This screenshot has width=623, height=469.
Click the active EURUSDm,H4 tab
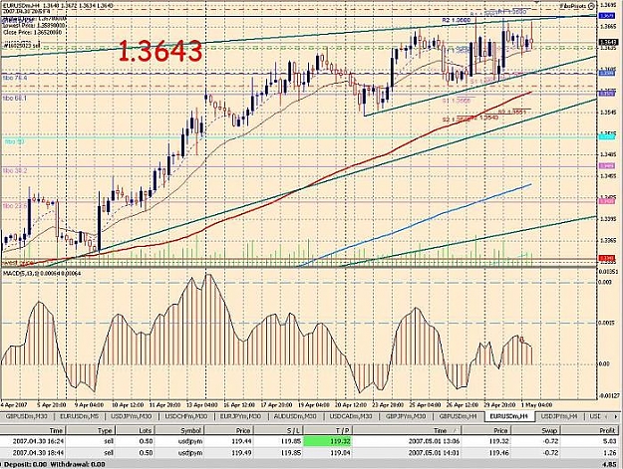coord(509,416)
